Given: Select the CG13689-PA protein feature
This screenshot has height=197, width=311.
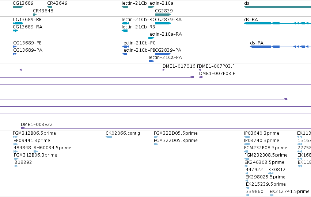Looking at the screenshot, I should [15, 54].
